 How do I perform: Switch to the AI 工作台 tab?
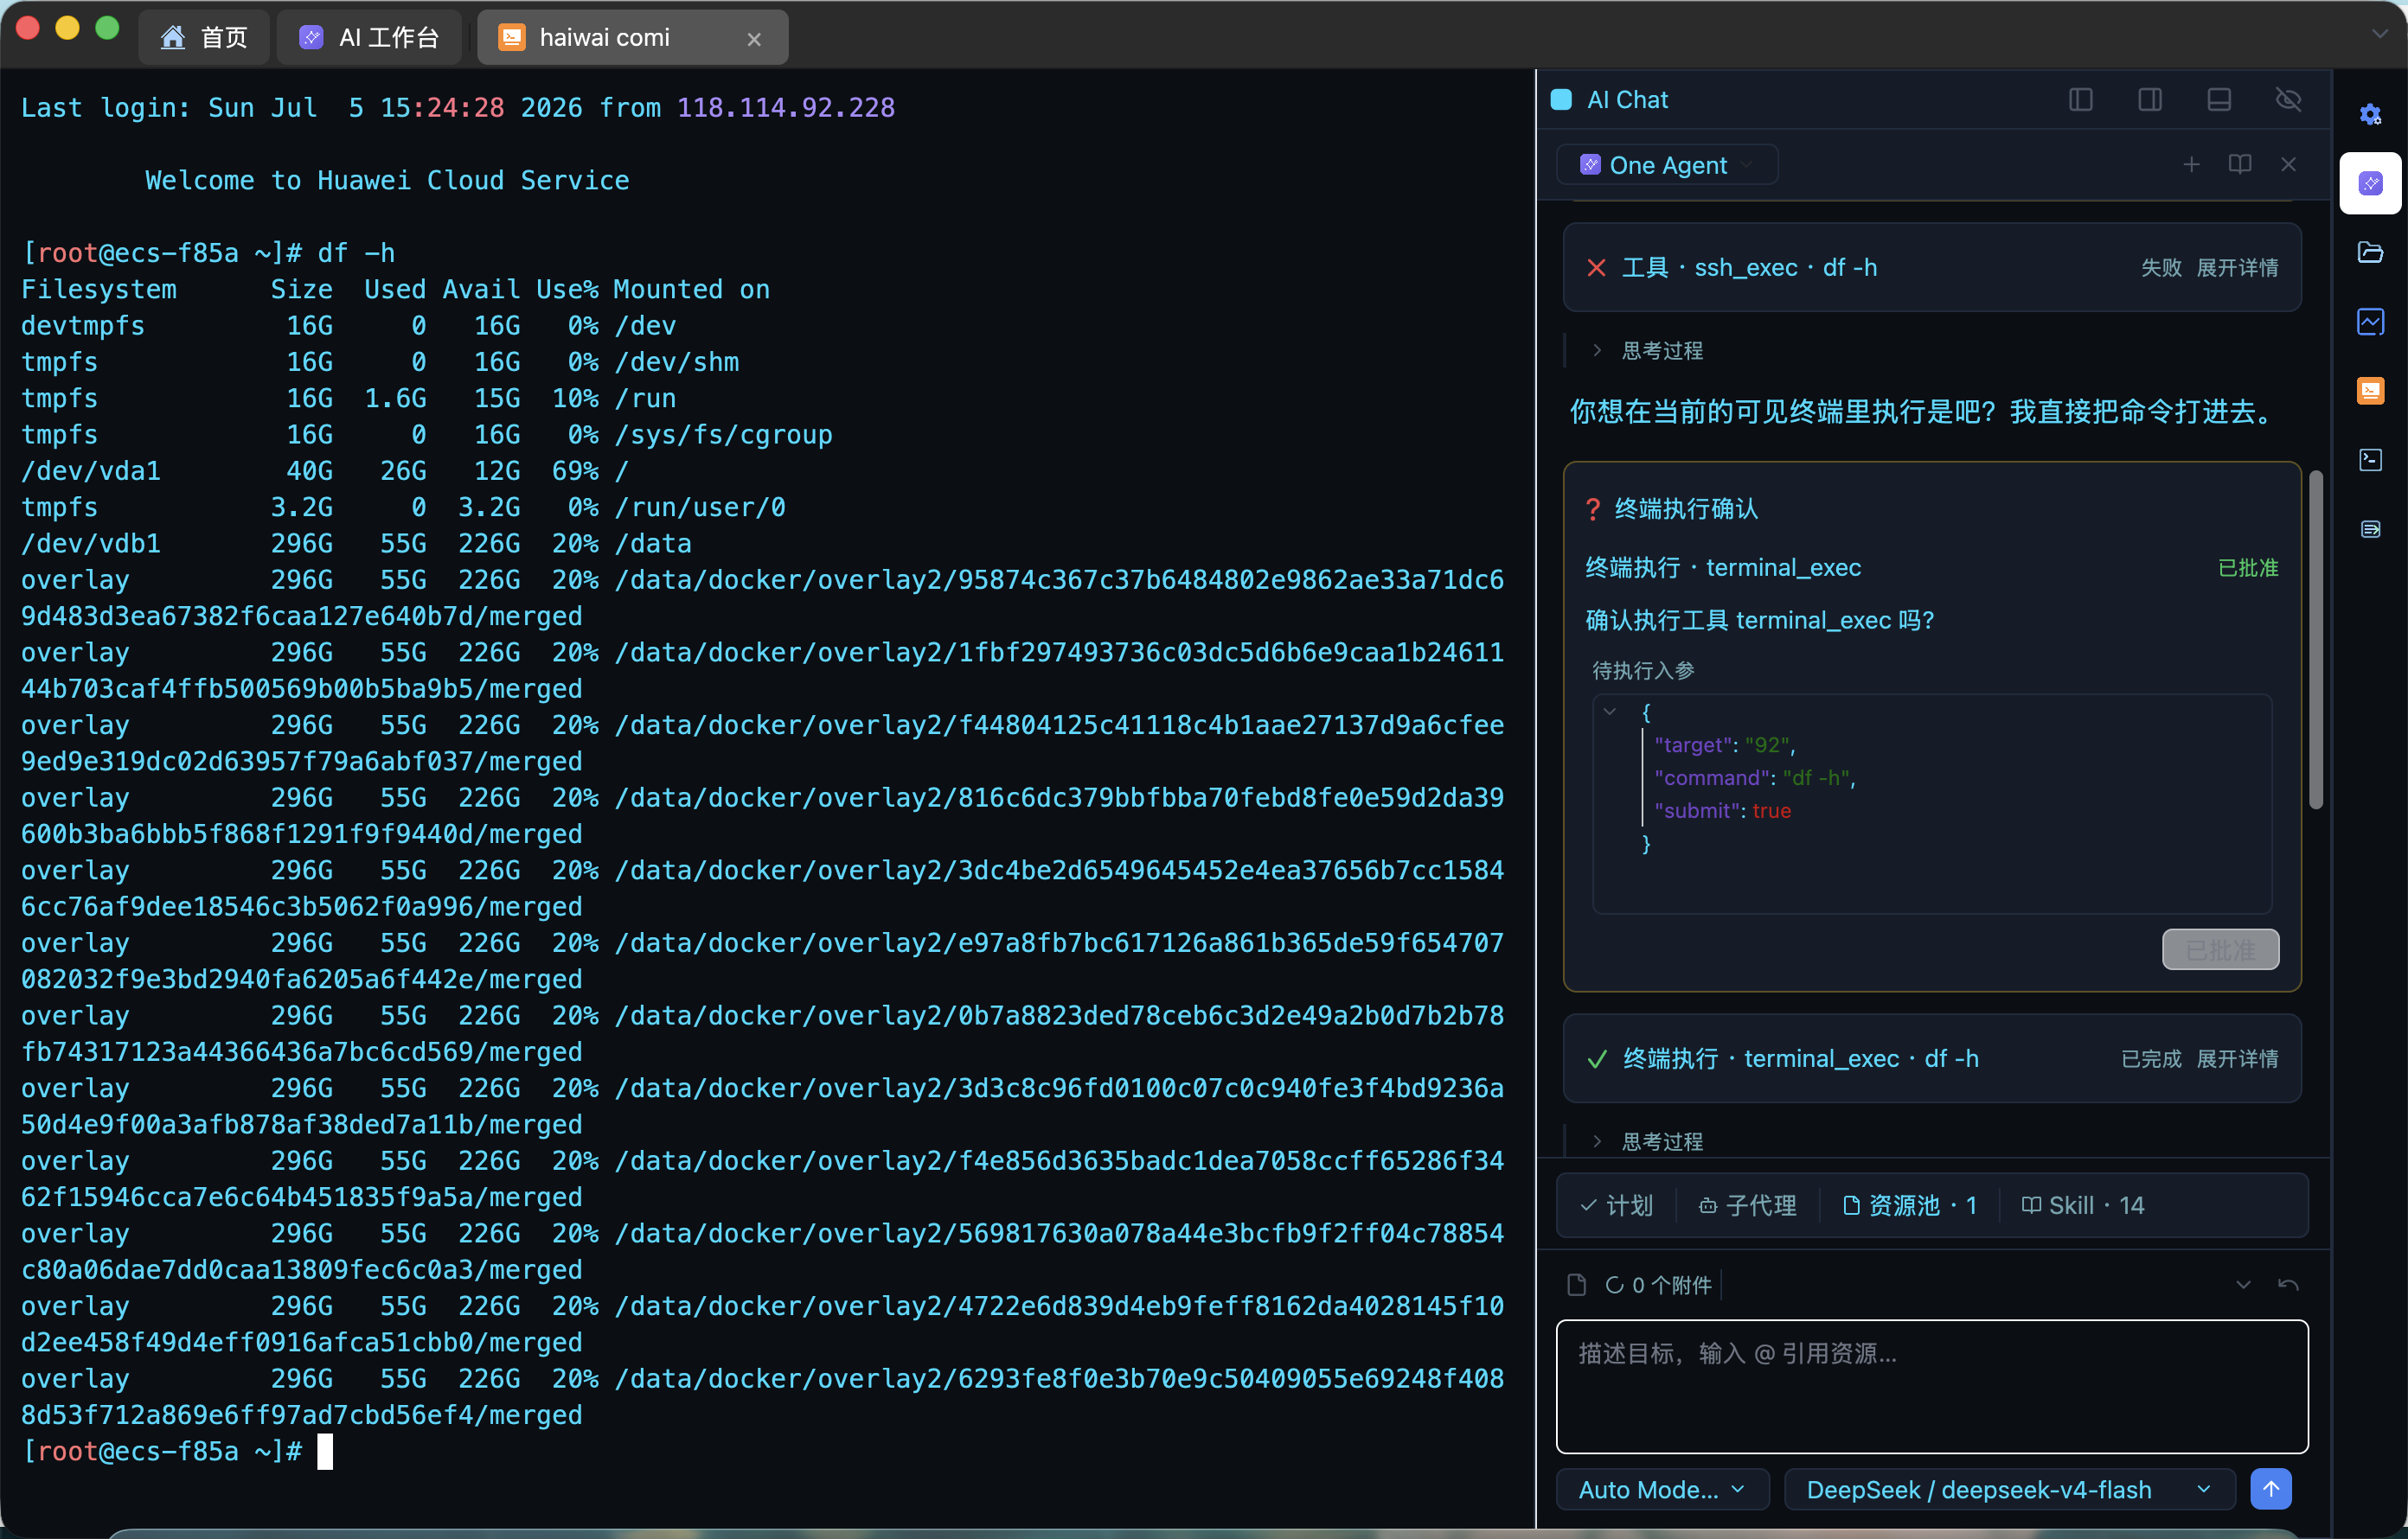click(369, 38)
